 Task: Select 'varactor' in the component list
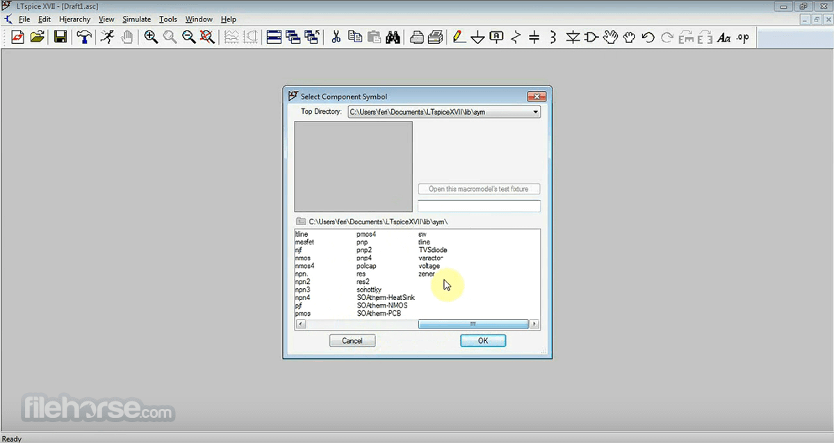coord(431,258)
